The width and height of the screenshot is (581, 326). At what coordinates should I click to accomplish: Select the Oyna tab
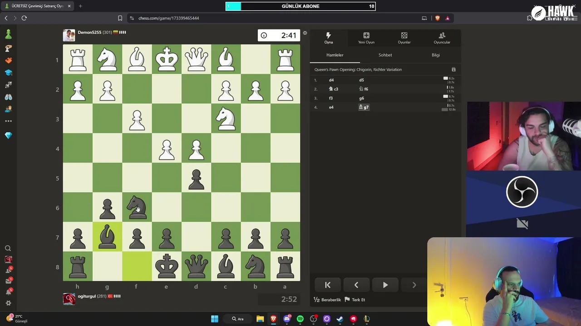coord(329,38)
